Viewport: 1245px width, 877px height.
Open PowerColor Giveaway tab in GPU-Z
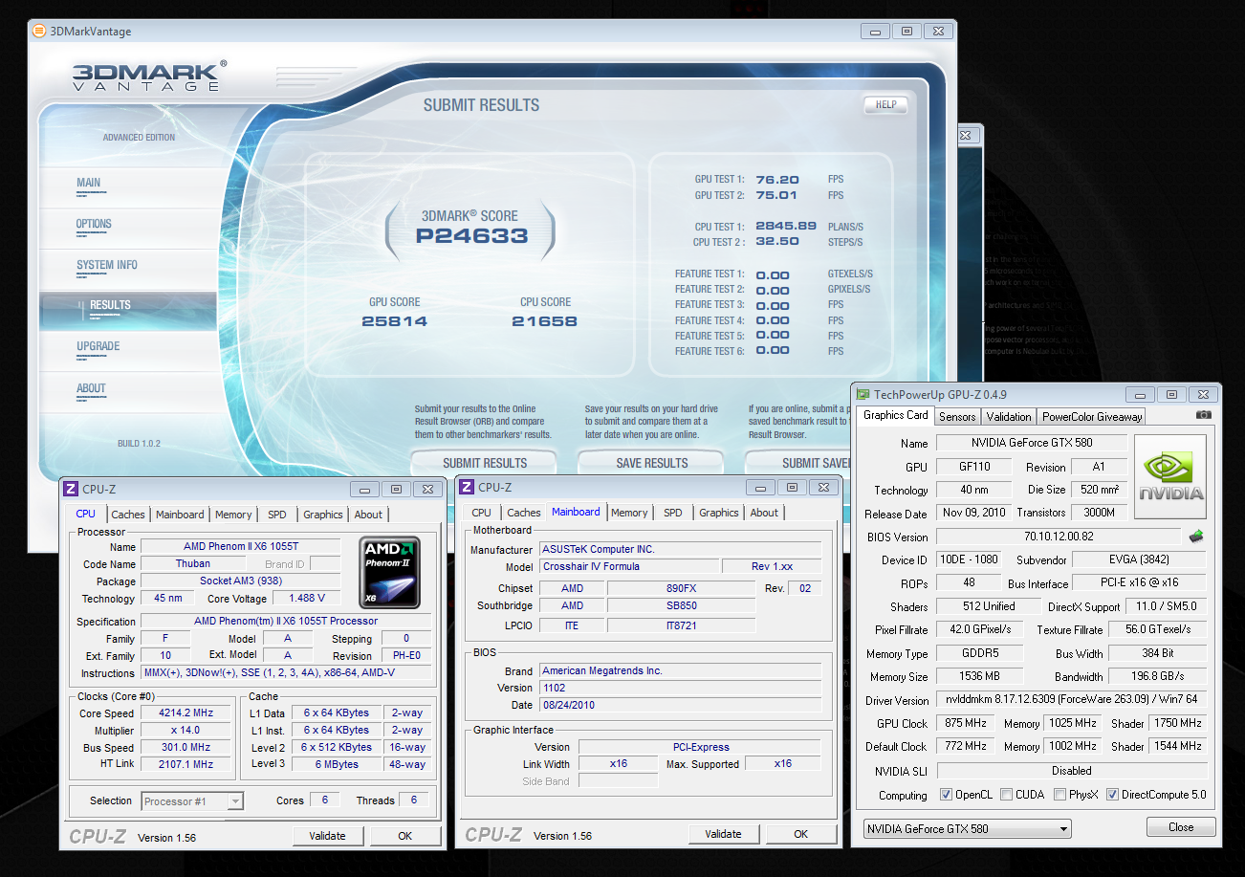point(1092,416)
